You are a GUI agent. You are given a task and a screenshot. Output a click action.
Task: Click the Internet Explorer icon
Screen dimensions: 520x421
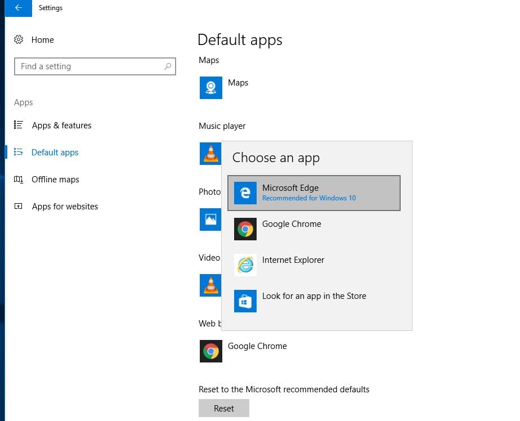coord(245,265)
